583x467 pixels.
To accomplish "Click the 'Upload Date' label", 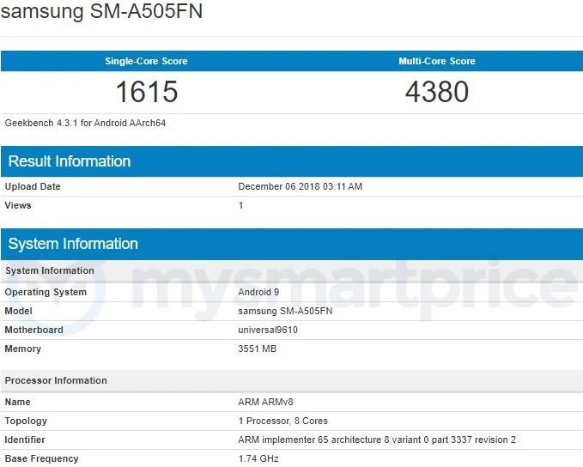I will tap(33, 186).
